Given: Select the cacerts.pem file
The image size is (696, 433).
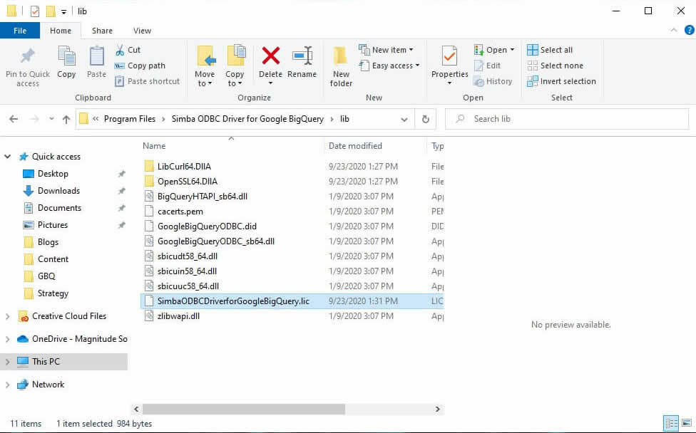Looking at the screenshot, I should 180,212.
